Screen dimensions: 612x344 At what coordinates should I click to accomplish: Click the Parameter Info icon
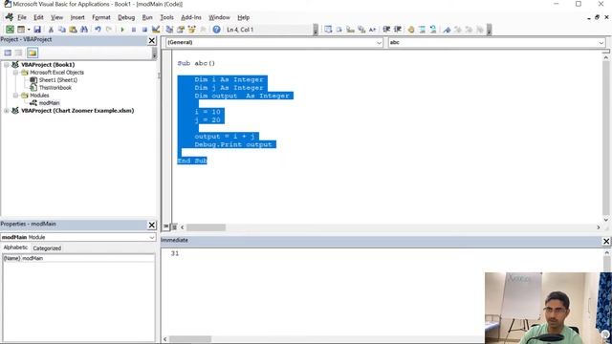[x=361, y=30]
